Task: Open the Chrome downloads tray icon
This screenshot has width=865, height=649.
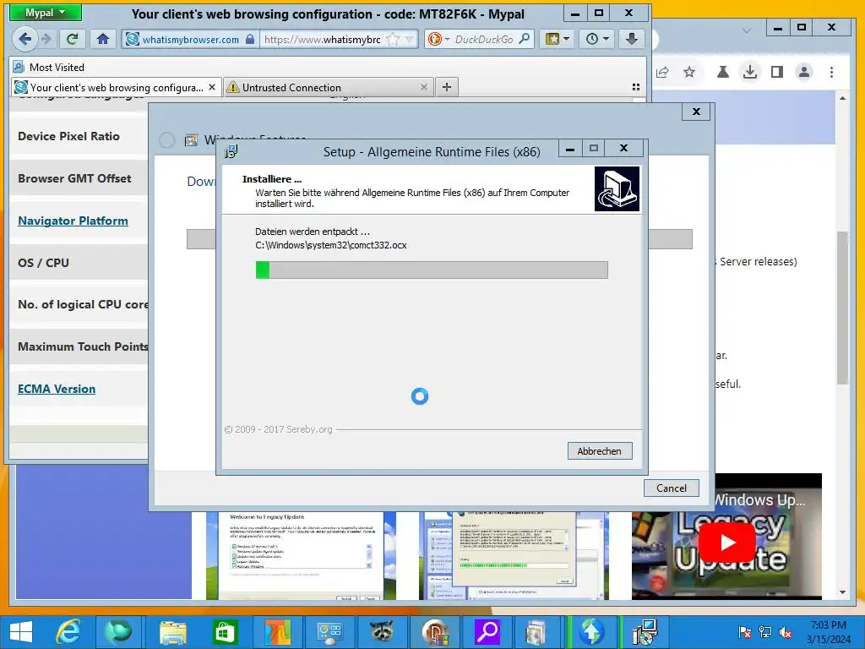Action: click(x=750, y=72)
